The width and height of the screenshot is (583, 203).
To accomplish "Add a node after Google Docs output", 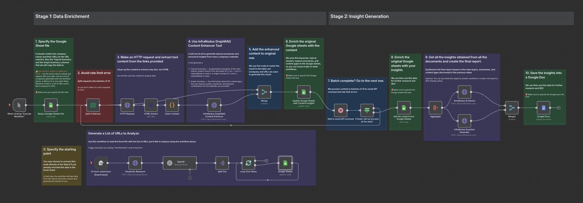I will pos(559,107).
